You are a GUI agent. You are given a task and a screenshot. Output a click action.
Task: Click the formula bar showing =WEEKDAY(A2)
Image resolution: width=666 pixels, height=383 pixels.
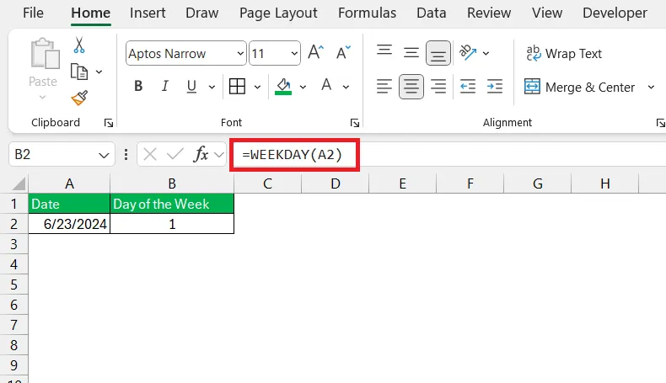[448, 154]
